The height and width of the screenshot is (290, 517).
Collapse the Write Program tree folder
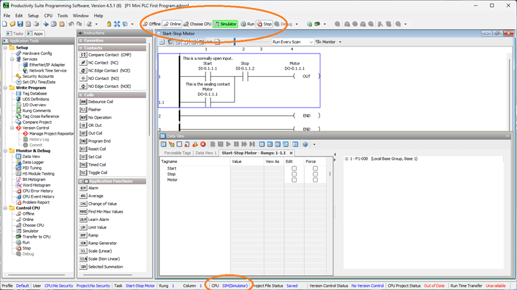[6, 88]
